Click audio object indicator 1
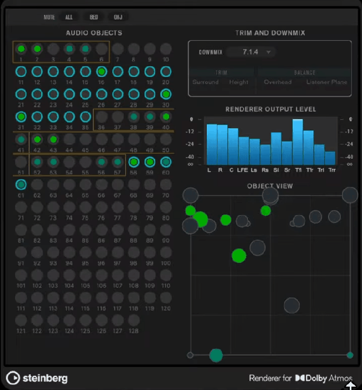Viewport: 362px width, 390px height. click(x=21, y=49)
